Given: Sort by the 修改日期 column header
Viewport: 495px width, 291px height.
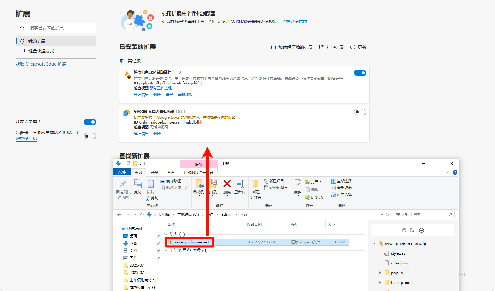Looking at the screenshot, I should coord(254,225).
